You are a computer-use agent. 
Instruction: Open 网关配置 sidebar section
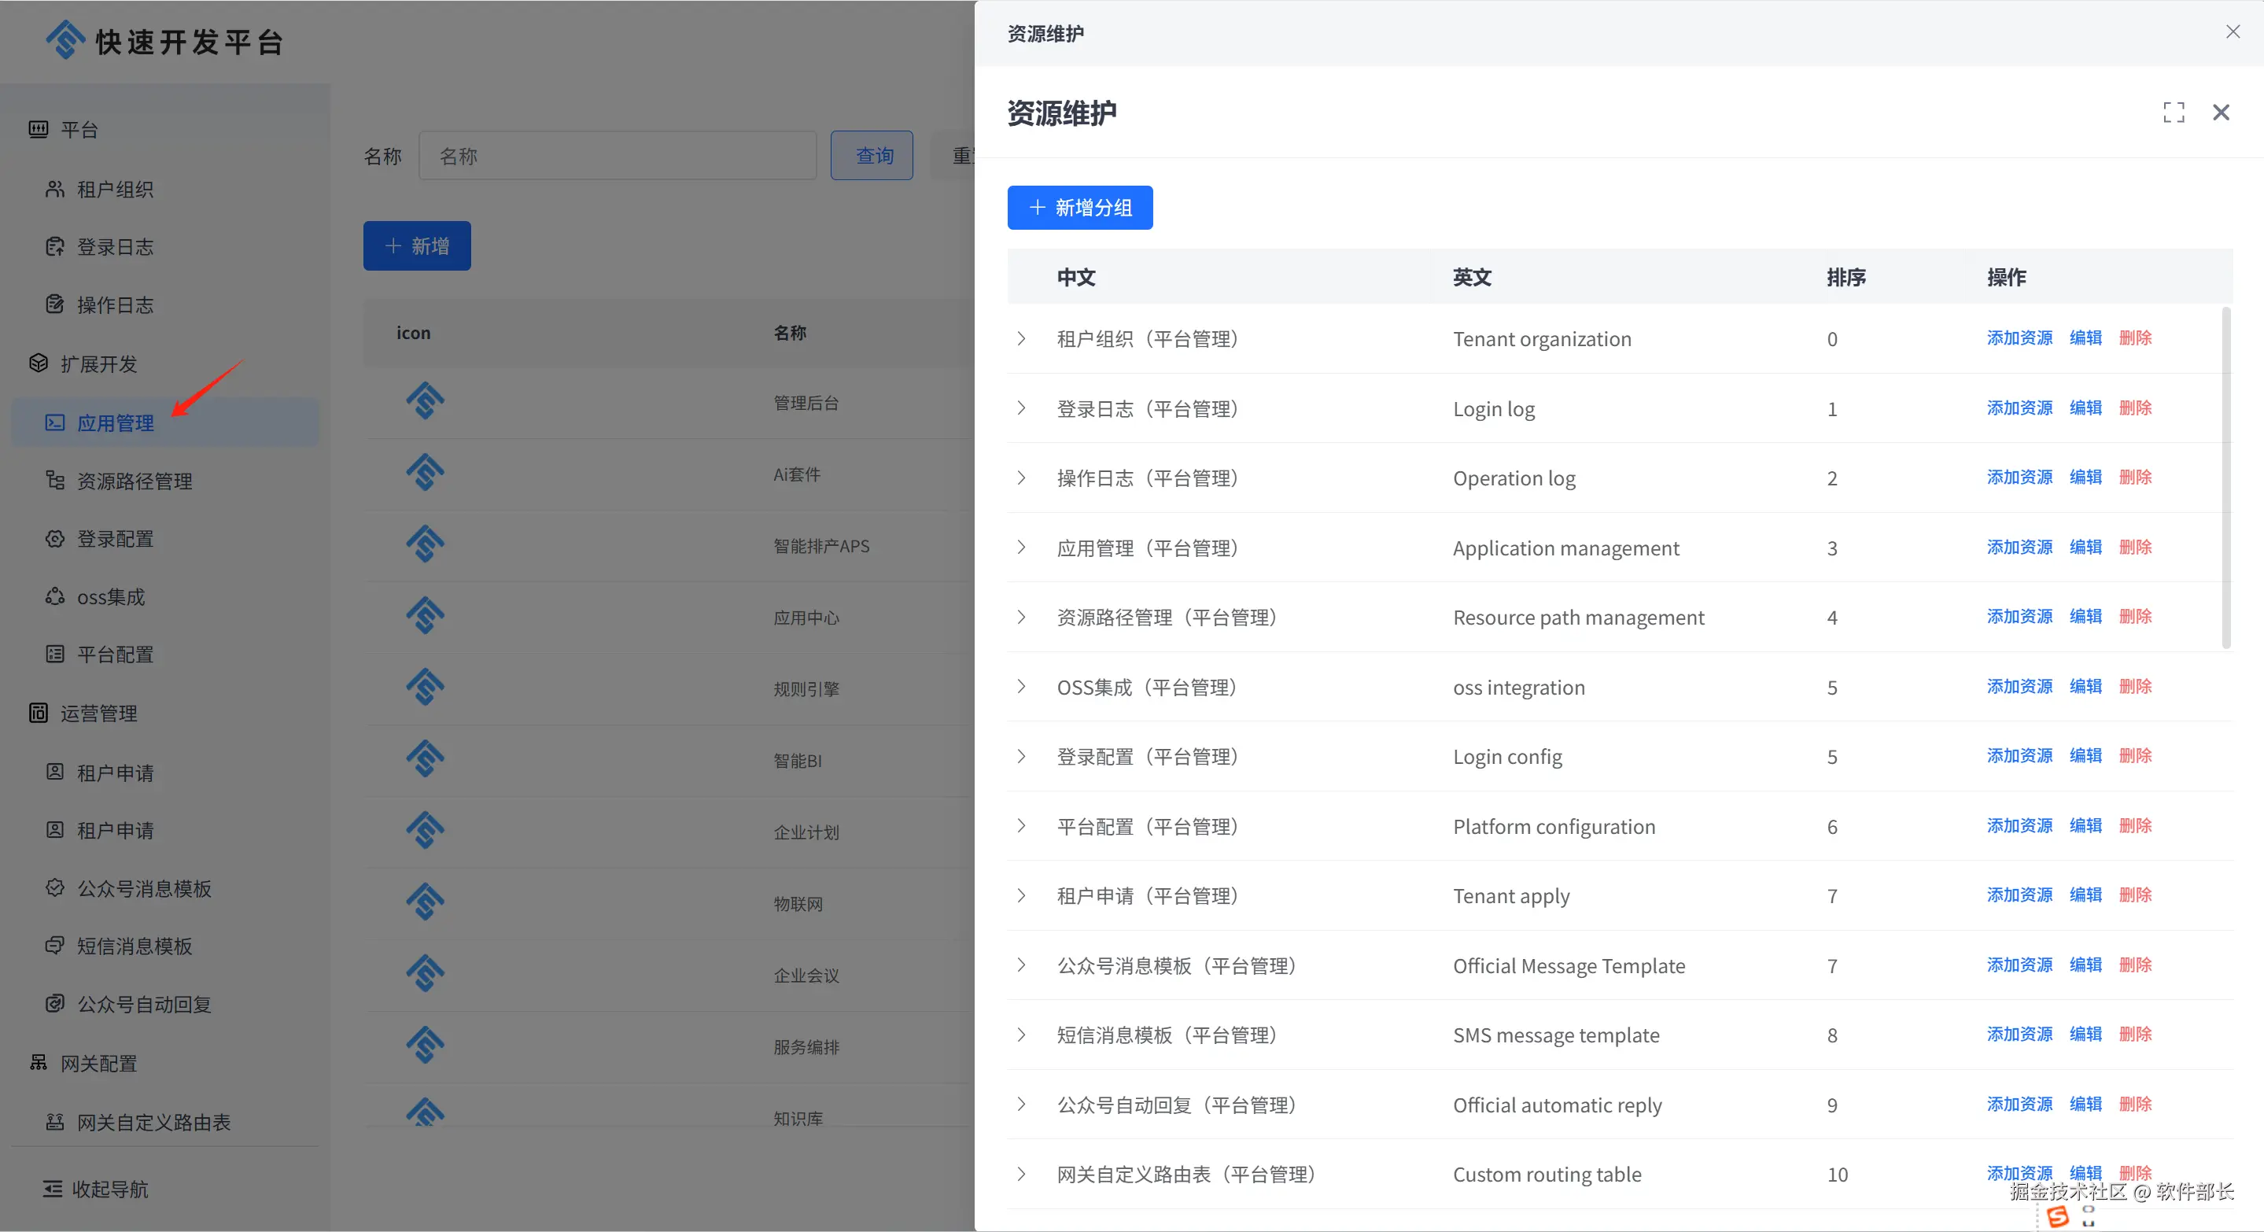[x=98, y=1064]
